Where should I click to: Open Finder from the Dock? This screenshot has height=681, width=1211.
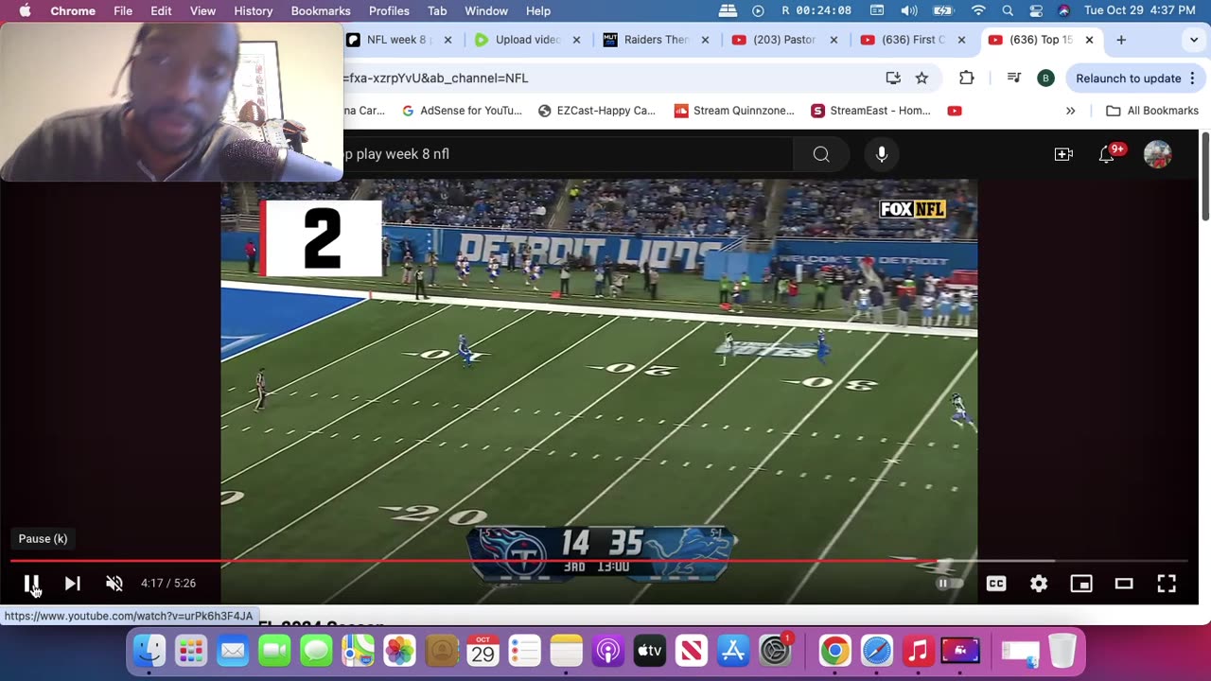[x=149, y=651]
